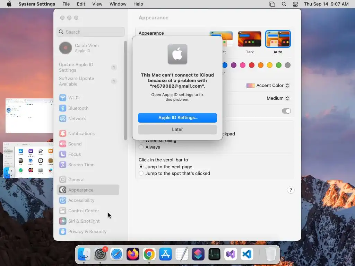355x266 pixels.
Task: Open Appearance help question mark
Action: tap(291, 190)
